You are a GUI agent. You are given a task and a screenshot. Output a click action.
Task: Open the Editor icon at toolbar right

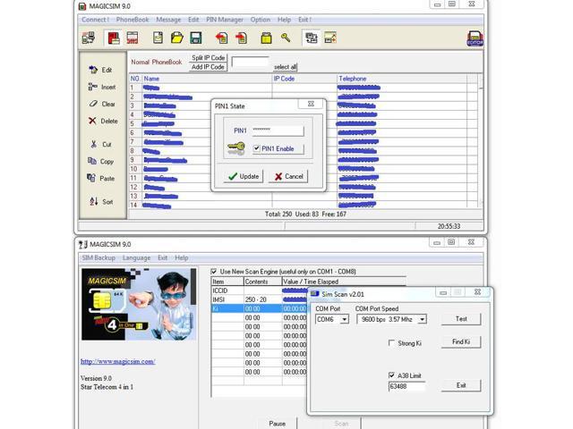point(475,38)
